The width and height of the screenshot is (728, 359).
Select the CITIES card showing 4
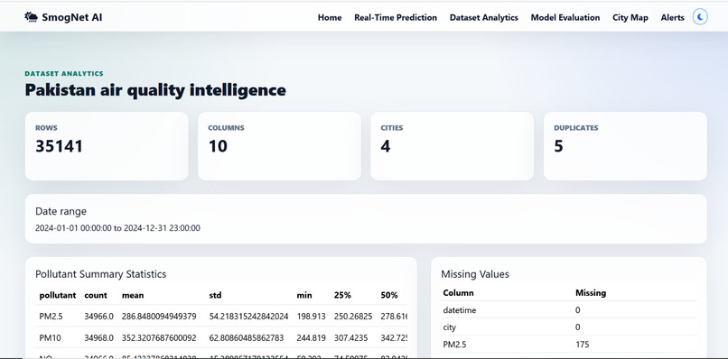[453, 146]
